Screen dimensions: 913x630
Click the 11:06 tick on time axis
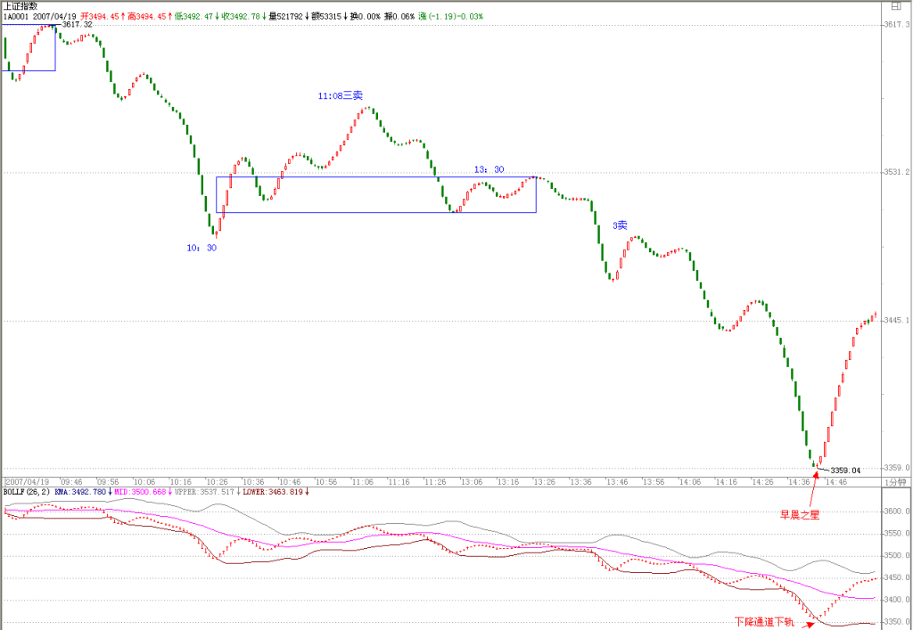(362, 482)
